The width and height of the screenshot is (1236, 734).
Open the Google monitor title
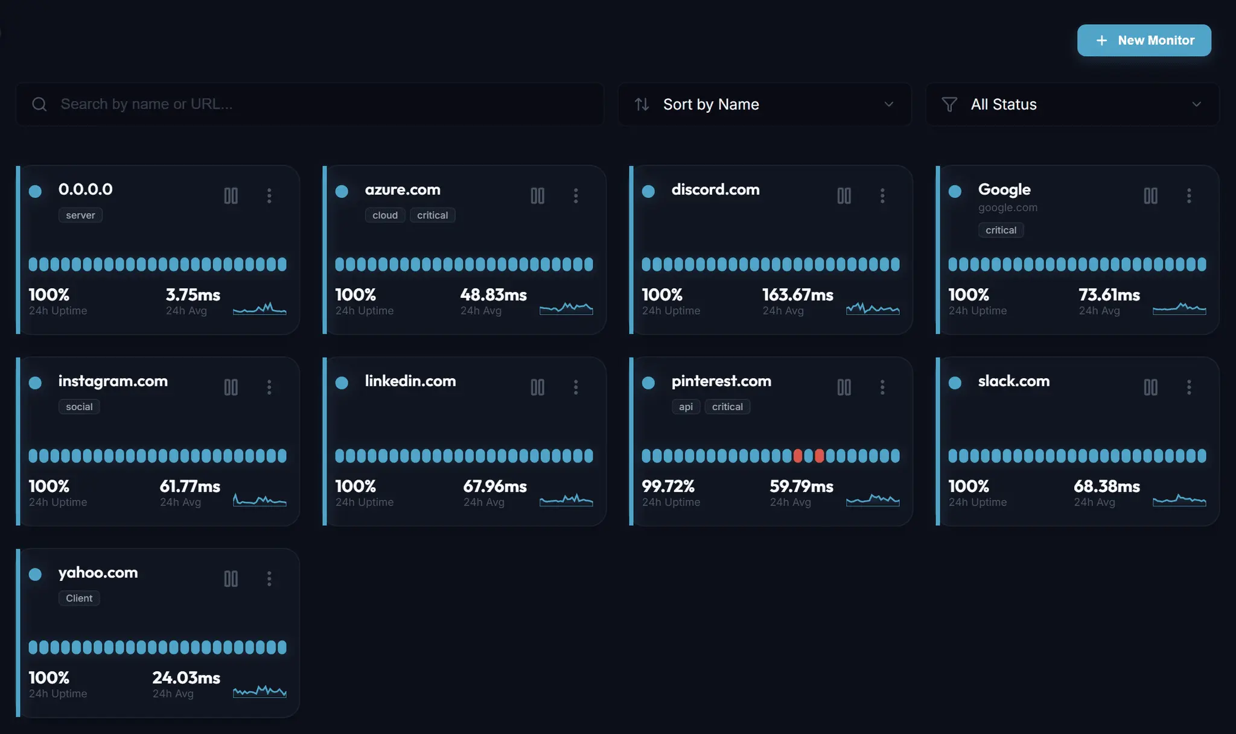coord(1004,189)
